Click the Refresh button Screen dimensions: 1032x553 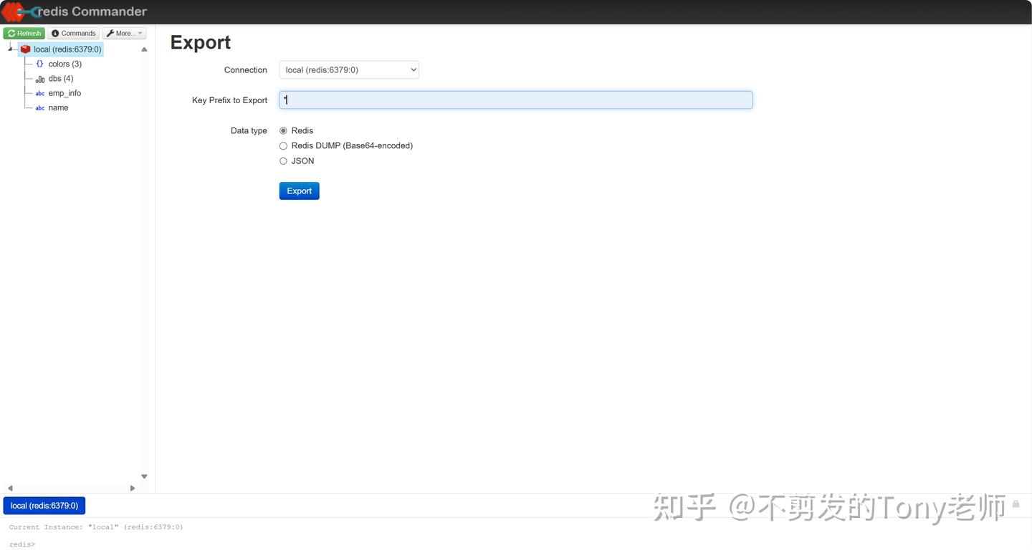(24, 33)
